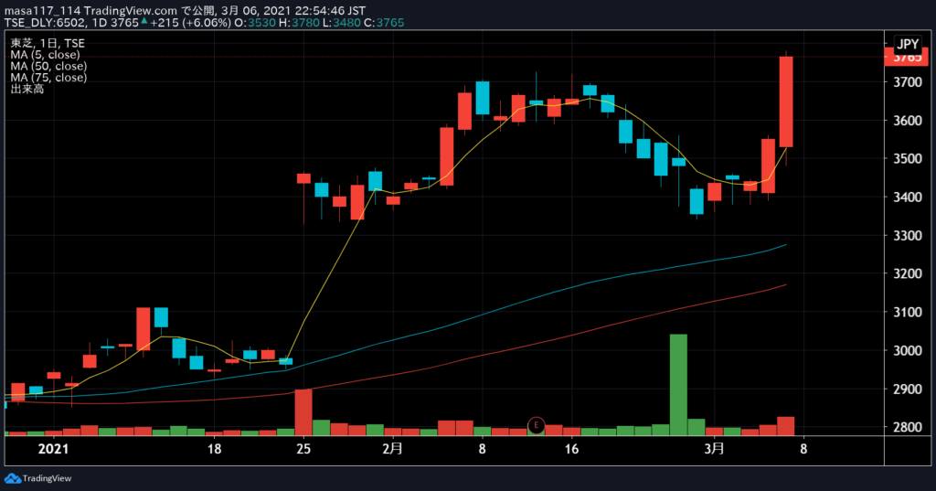The image size is (936, 491).
Task: Click the 2800 price axis label
Action: pos(907,428)
